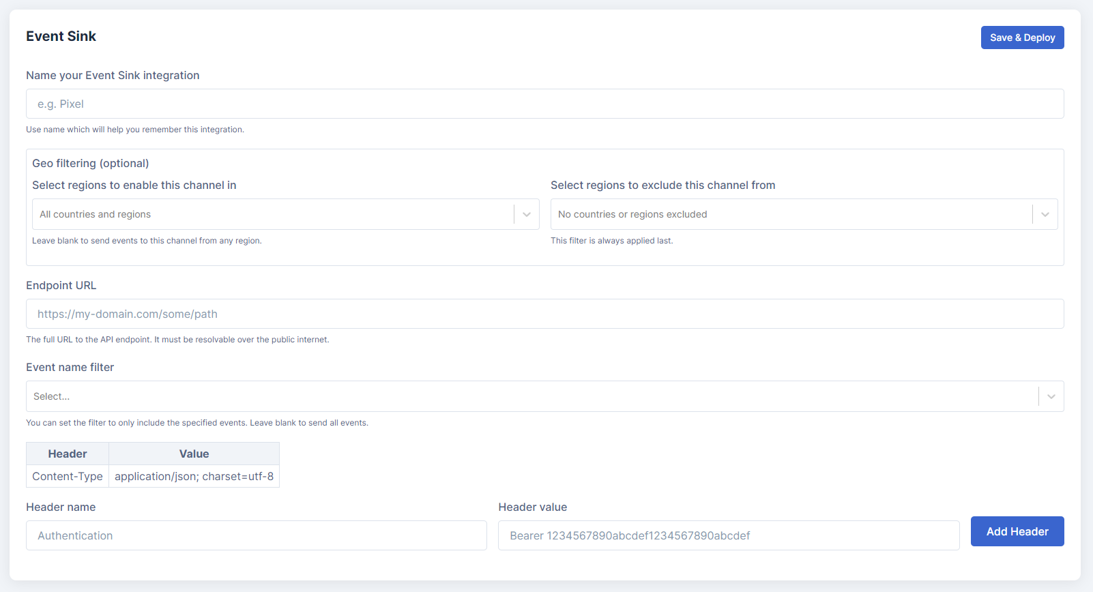The image size is (1093, 592).
Task: Focus the Event Sink integration name field
Action: (544, 104)
